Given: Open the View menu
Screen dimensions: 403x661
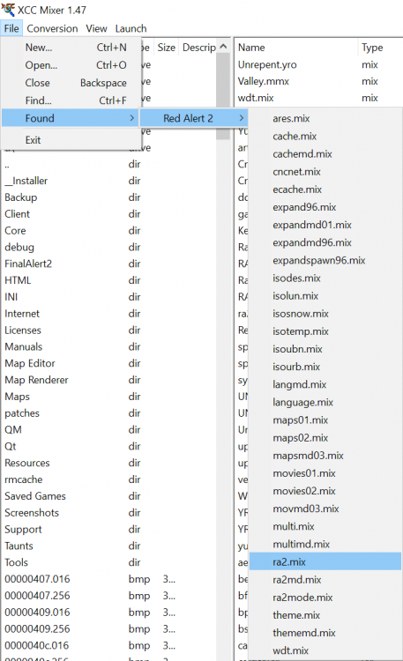Looking at the screenshot, I should pos(97,29).
